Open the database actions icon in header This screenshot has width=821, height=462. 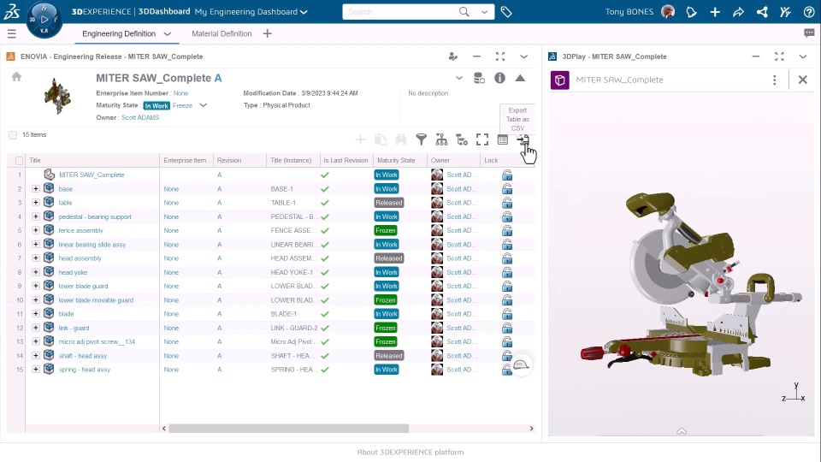coord(479,78)
